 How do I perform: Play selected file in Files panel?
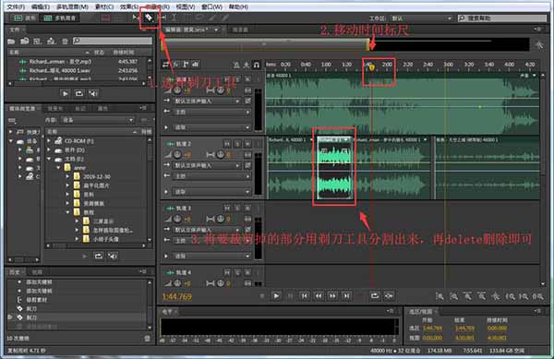[x=66, y=93]
